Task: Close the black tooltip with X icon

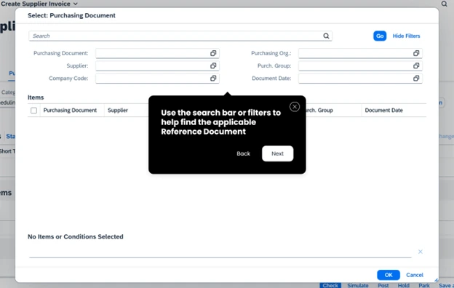Action: click(295, 107)
